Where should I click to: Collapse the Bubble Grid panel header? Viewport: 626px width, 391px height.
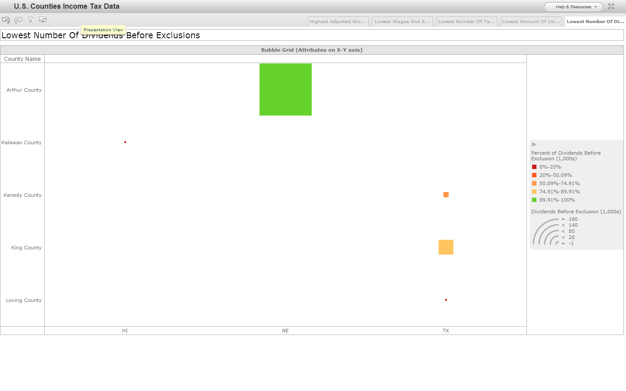point(312,50)
